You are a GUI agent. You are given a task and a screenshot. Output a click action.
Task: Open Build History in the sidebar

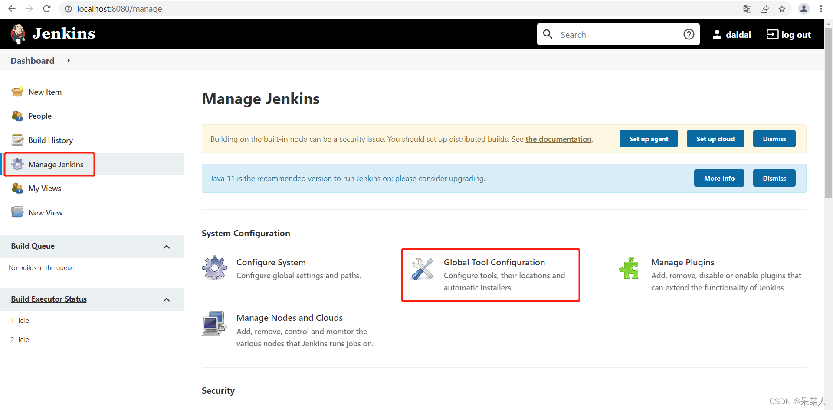point(50,140)
